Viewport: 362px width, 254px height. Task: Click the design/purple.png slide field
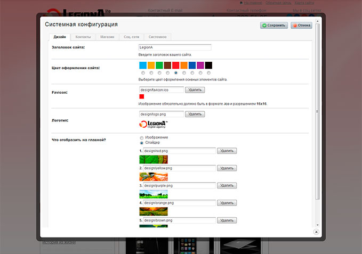click(179, 185)
